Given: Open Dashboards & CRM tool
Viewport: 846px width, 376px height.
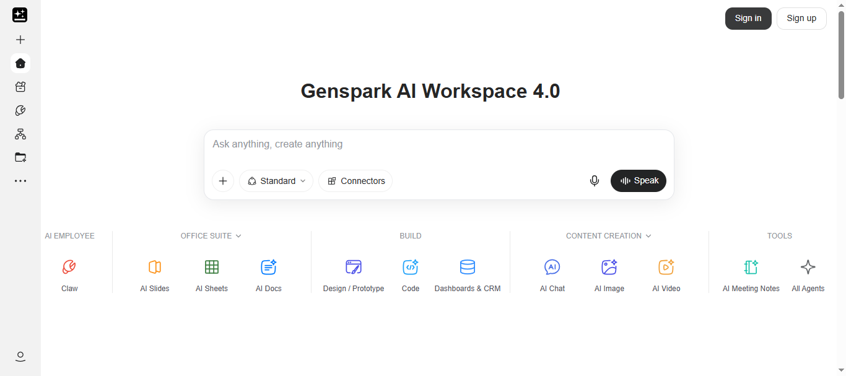Looking at the screenshot, I should (468, 275).
